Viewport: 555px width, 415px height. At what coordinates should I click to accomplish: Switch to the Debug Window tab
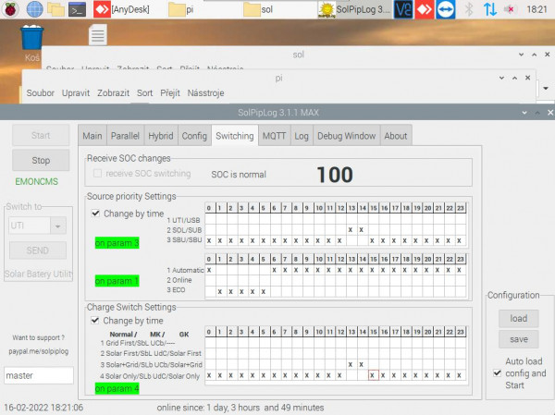point(346,136)
